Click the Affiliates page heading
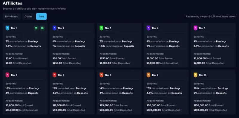The height and width of the screenshot is (118, 239). click(12, 3)
